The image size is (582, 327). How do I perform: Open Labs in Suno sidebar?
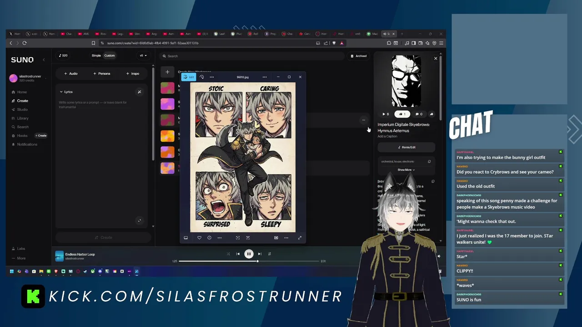point(18,248)
